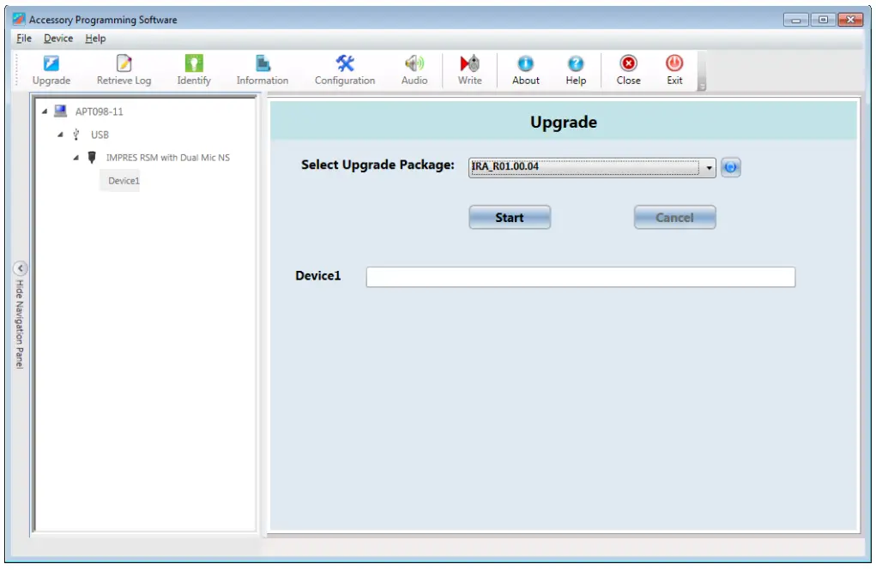Open the Device menu
Viewport: 876px width, 570px height.
[x=57, y=38]
